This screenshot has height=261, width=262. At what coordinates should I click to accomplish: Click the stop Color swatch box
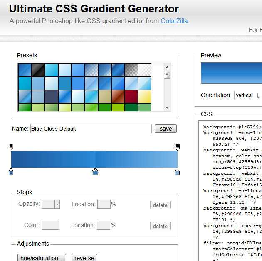tap(51, 225)
